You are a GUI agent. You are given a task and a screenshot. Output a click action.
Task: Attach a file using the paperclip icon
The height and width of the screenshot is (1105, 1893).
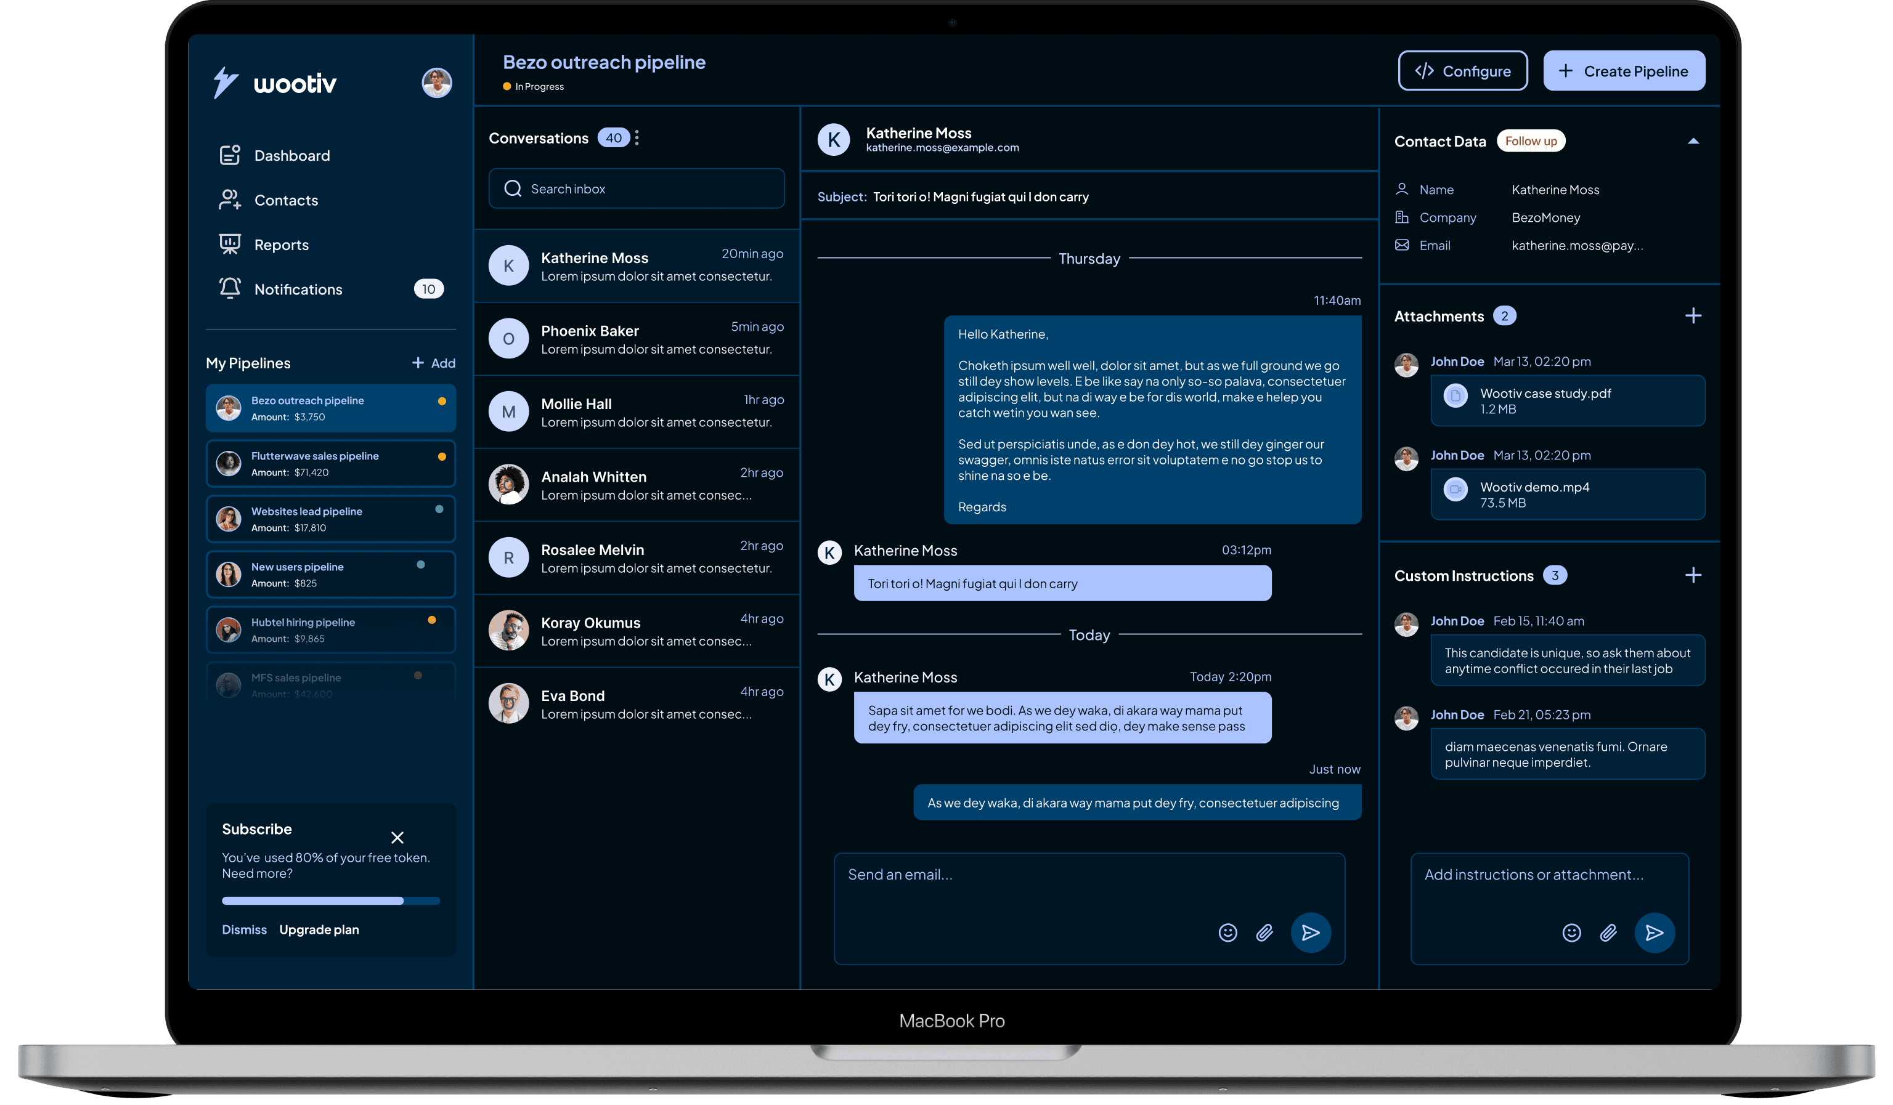point(1264,933)
